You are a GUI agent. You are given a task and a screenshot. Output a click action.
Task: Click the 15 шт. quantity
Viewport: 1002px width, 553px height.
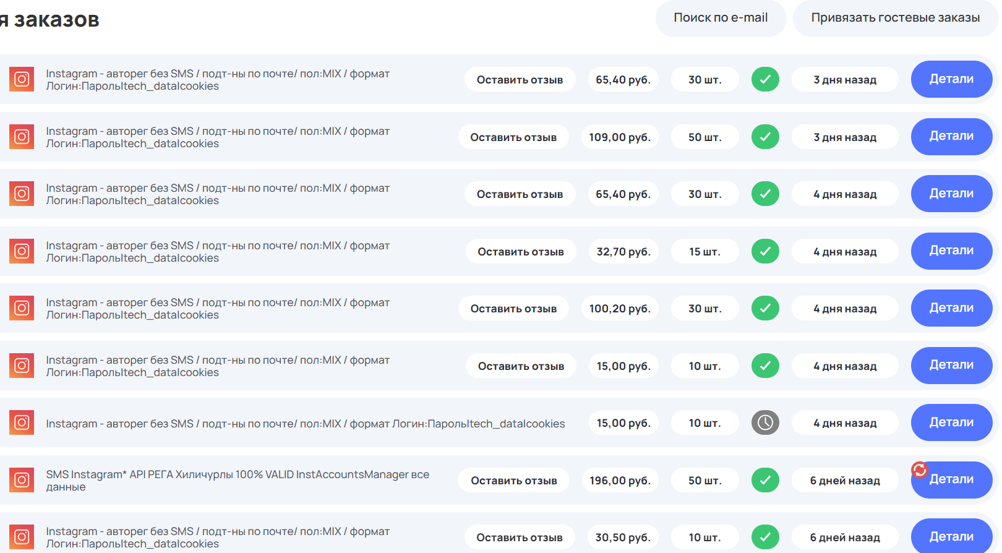coord(705,252)
